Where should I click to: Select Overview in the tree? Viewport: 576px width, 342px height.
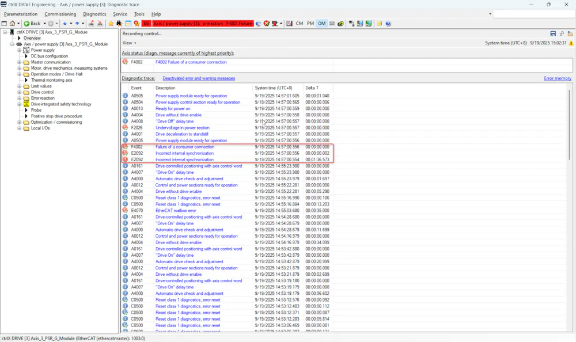click(x=32, y=38)
